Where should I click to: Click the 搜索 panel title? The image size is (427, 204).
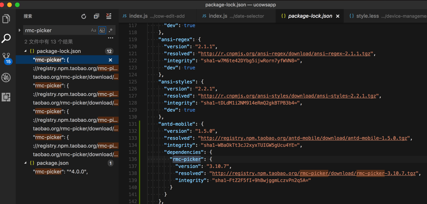point(28,16)
